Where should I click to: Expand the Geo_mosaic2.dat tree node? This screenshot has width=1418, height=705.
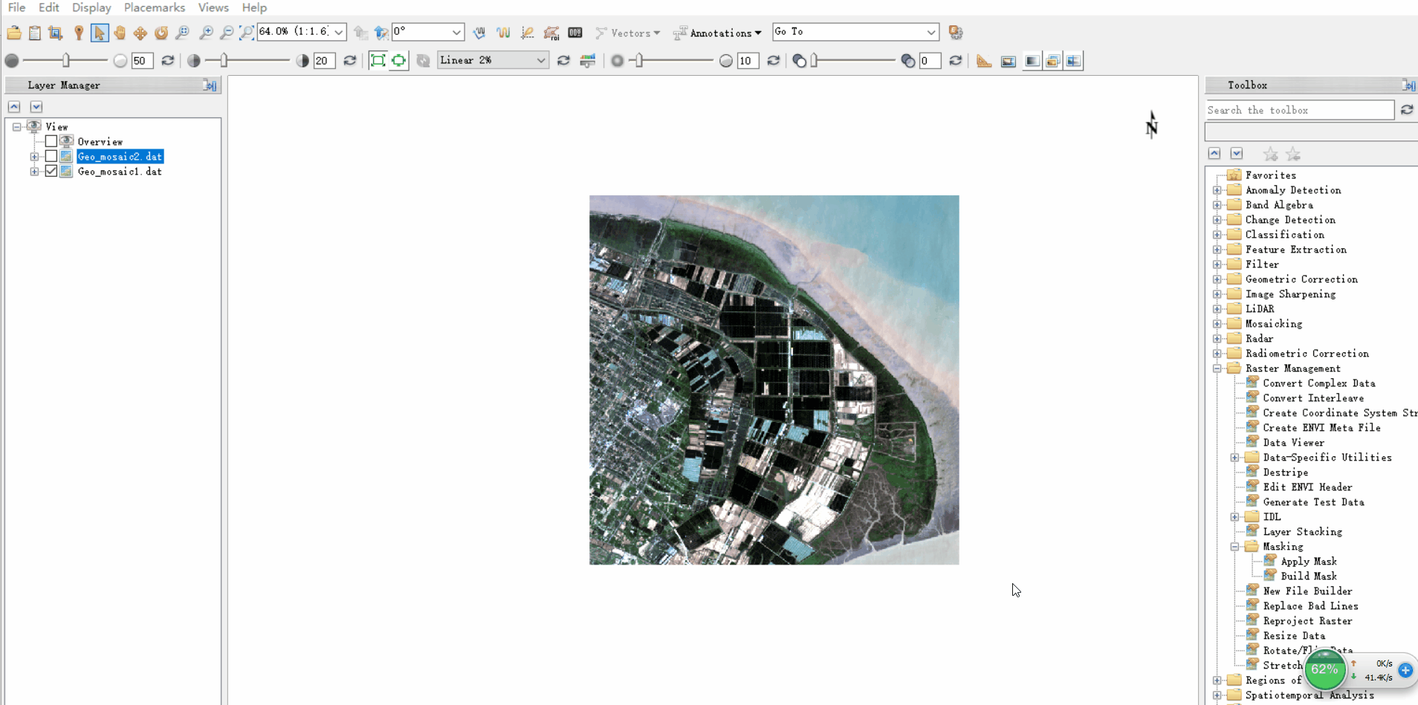(34, 157)
